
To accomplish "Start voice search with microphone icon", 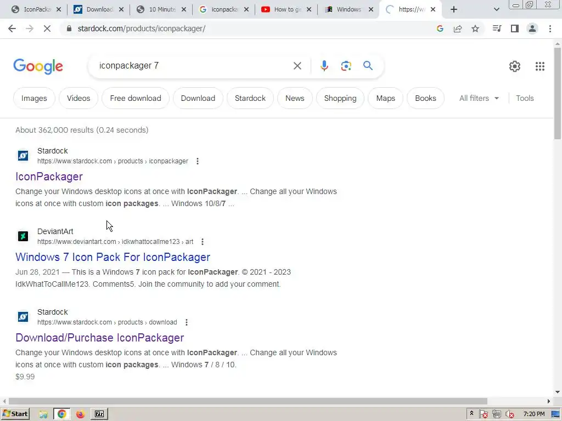I will click(324, 66).
